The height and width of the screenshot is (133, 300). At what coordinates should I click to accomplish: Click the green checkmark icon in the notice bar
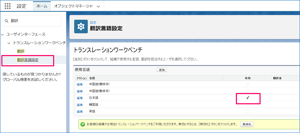click(x=83, y=124)
